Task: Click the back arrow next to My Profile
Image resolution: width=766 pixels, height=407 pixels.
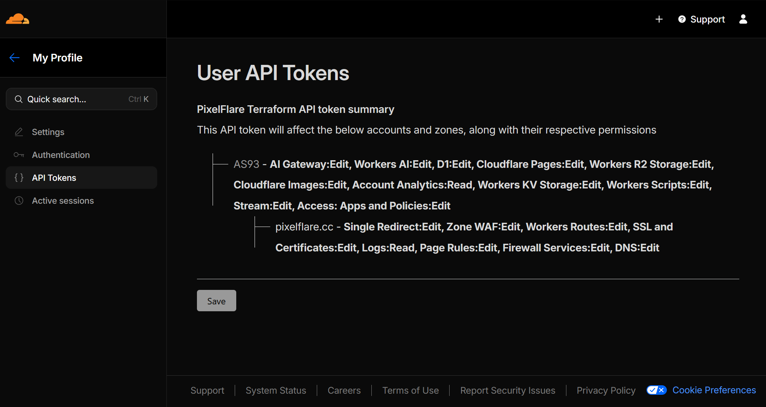Action: click(15, 58)
